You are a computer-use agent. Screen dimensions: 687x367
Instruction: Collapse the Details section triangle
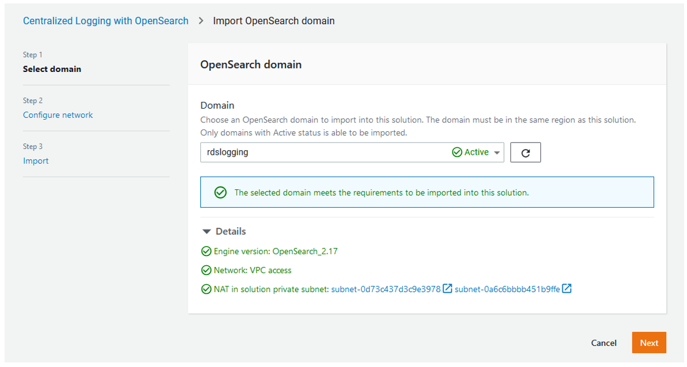click(x=207, y=232)
